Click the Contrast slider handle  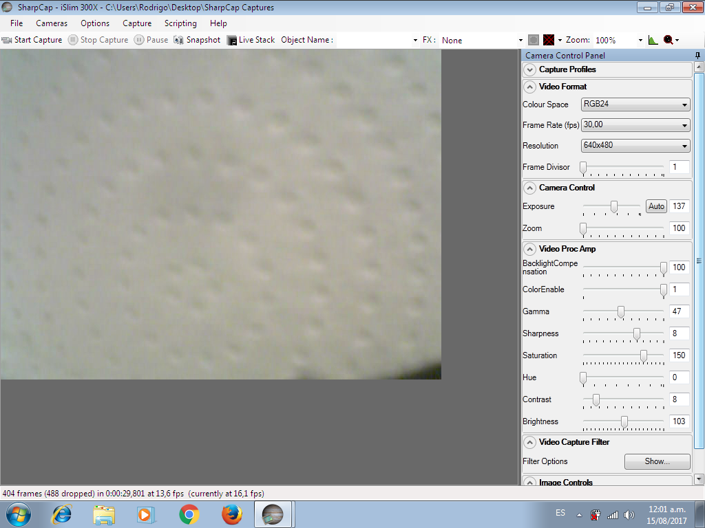pos(596,400)
